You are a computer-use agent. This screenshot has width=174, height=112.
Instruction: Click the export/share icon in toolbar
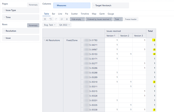pyautogui.click(x=67, y=19)
